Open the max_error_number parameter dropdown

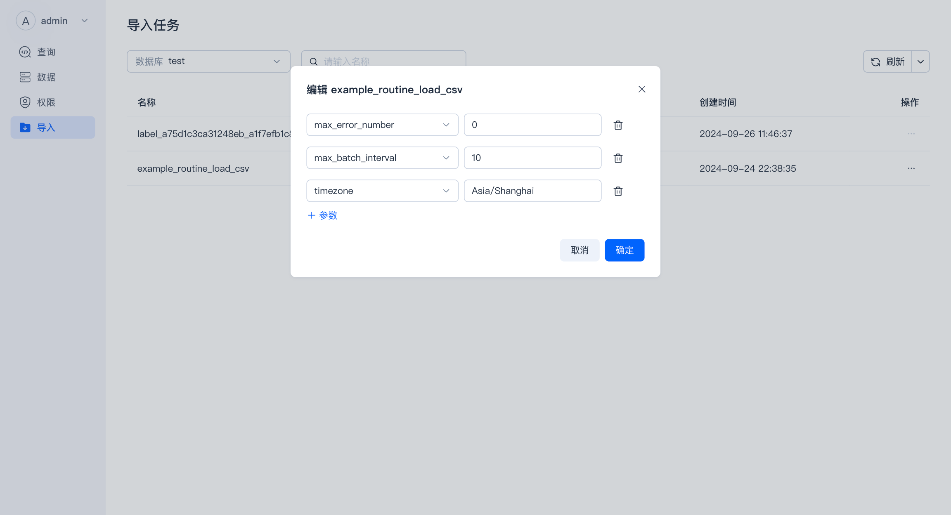point(382,125)
